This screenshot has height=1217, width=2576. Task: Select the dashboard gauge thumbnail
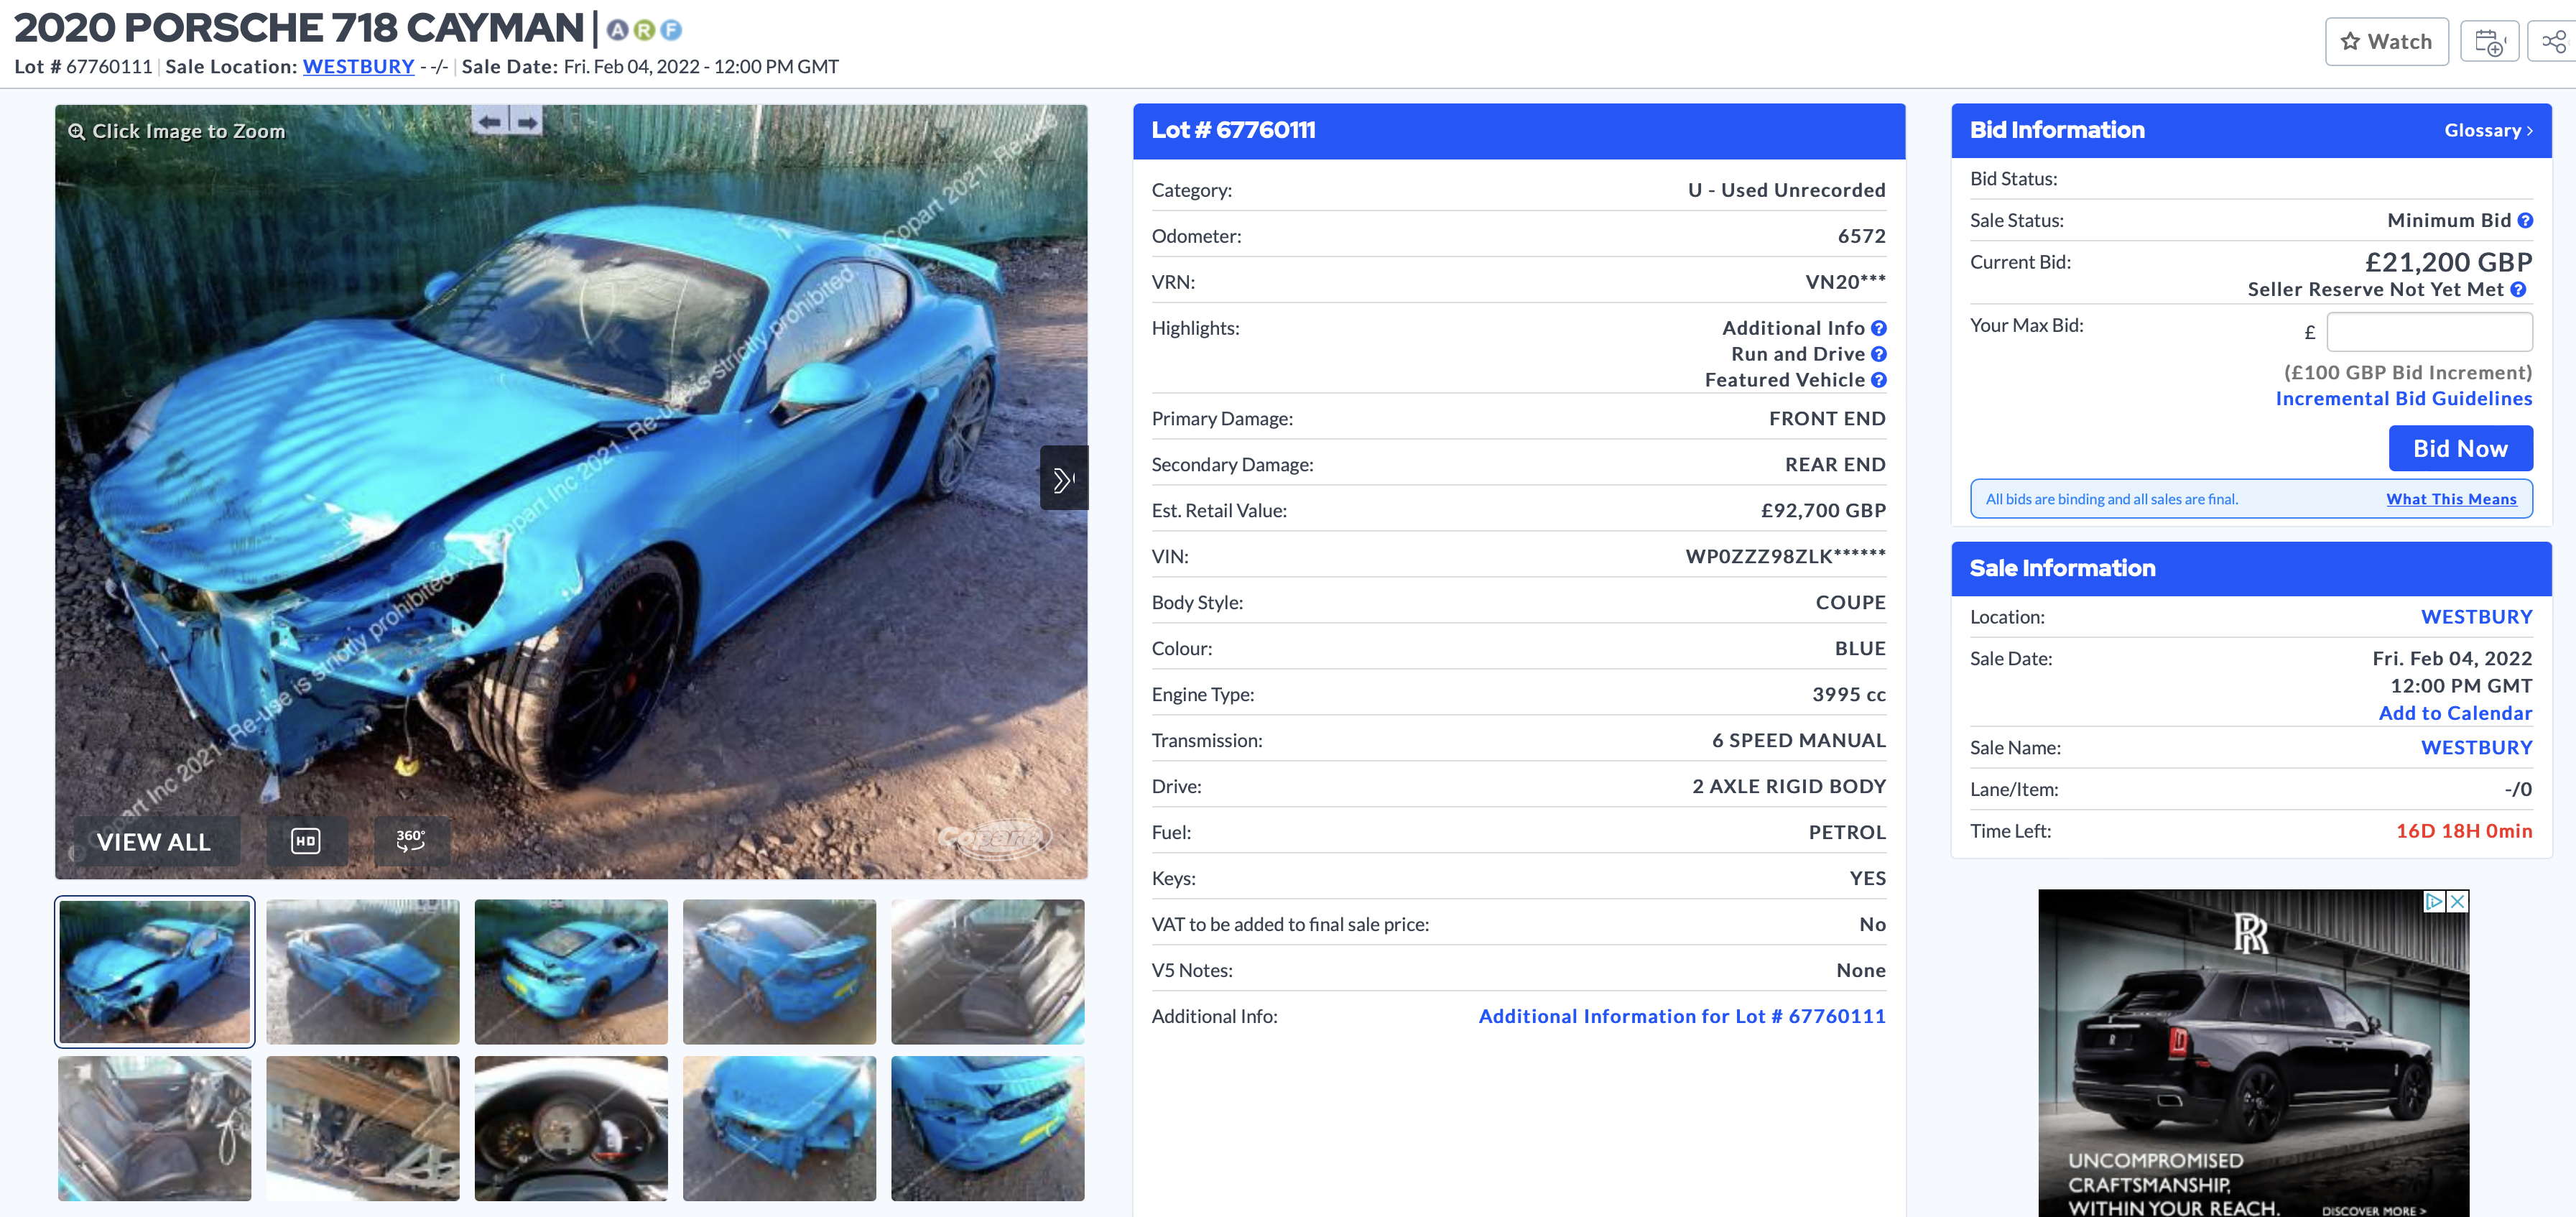tap(571, 1128)
